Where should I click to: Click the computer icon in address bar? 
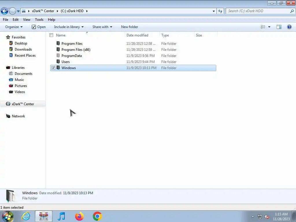point(24,11)
